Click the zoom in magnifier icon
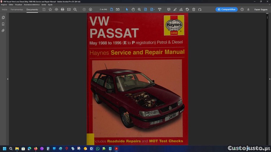This screenshot has height=152, width=271. pyautogui.click(x=139, y=9)
